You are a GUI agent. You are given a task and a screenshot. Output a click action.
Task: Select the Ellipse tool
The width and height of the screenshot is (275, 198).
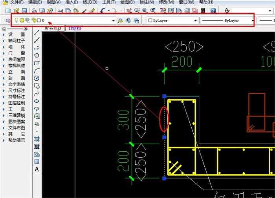point(37,101)
